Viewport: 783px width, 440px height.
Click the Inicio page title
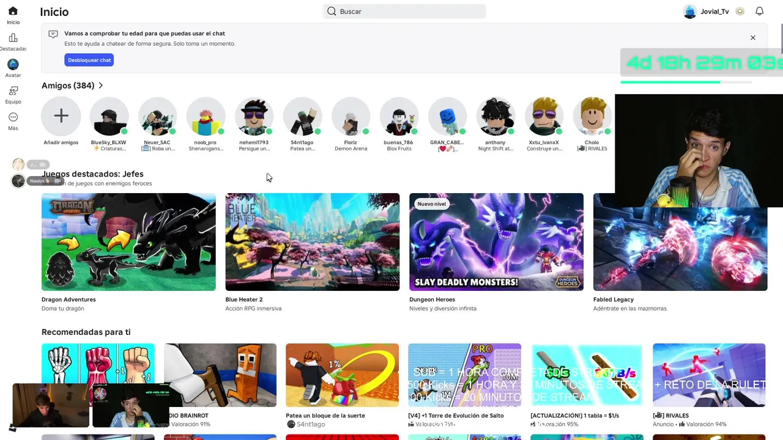pyautogui.click(x=54, y=12)
